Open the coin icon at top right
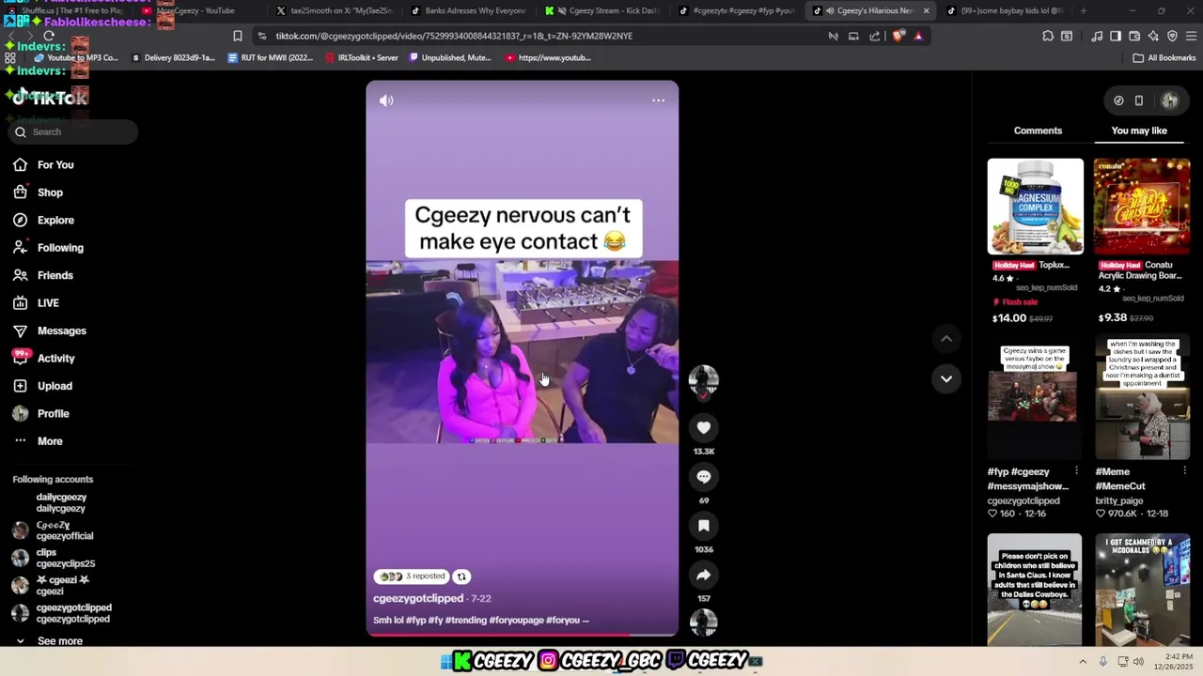The image size is (1203, 676). click(1118, 100)
